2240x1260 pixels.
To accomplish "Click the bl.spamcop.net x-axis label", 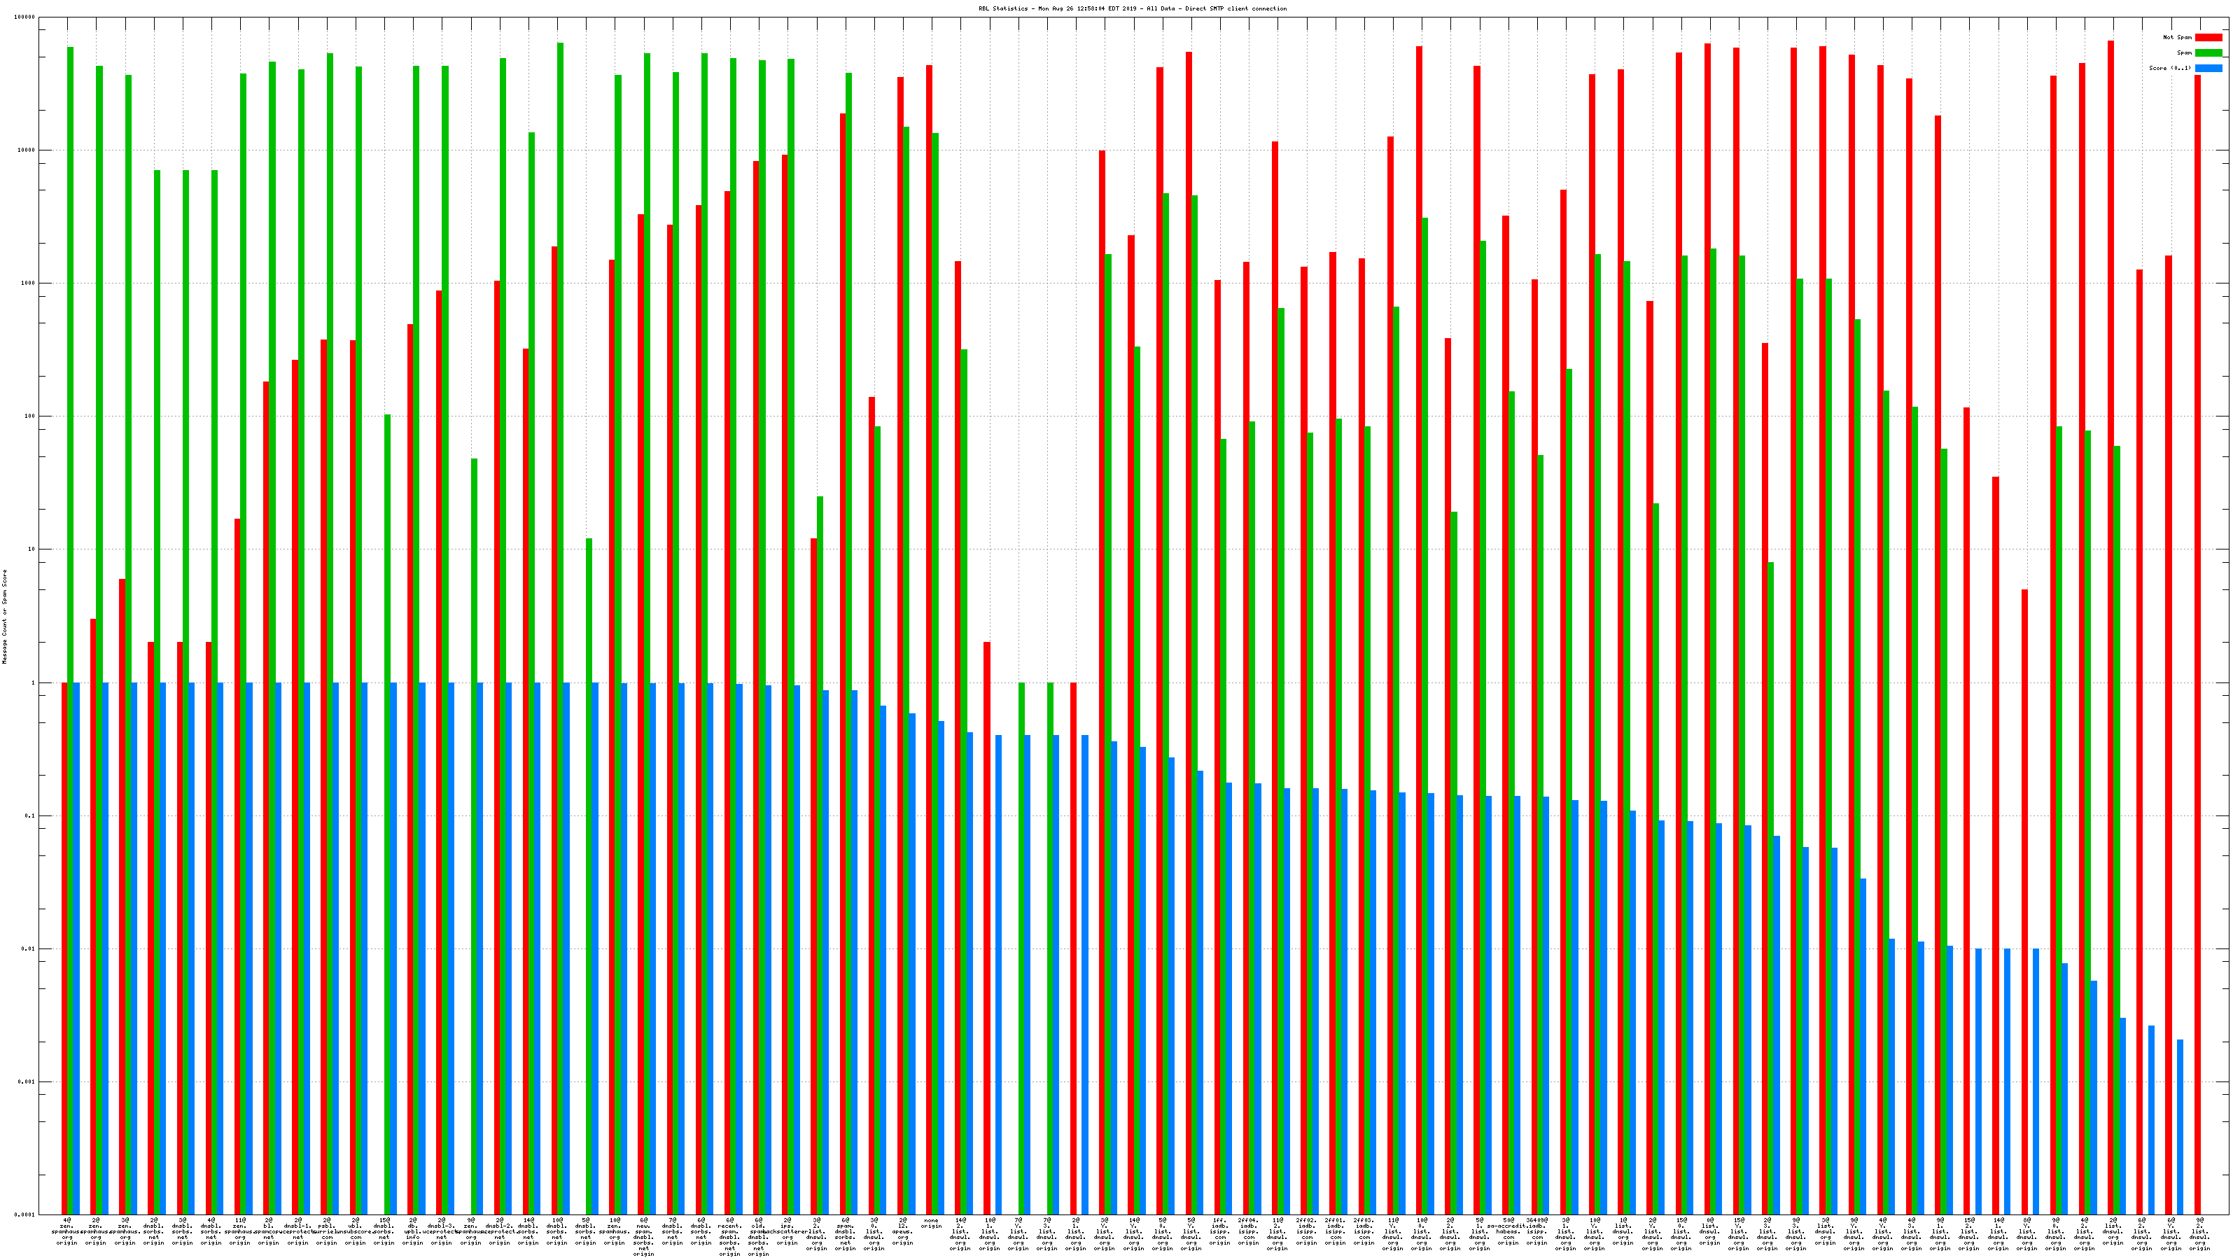I will coord(269,1231).
